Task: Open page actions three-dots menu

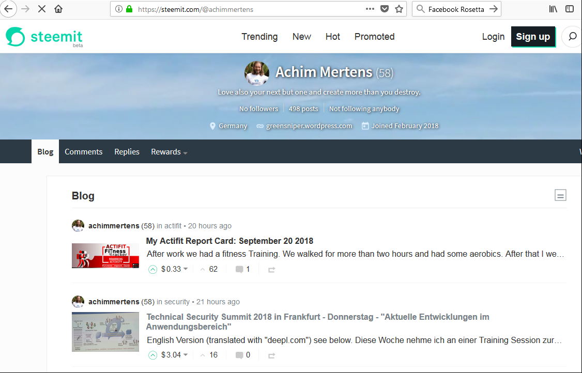Action: tap(370, 9)
